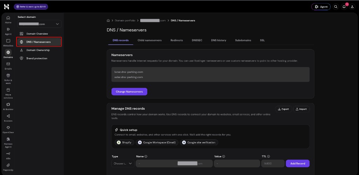Switch to SSL tab
The width and height of the screenshot is (359, 175).
pyautogui.click(x=262, y=41)
